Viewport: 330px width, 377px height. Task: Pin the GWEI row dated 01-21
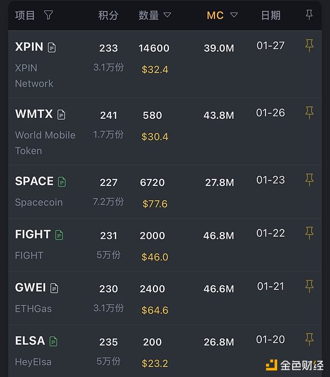point(309,286)
